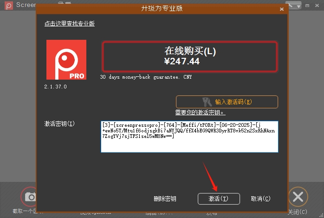
Task: Click 删除密钥 to remove the key
Action: coord(165,199)
